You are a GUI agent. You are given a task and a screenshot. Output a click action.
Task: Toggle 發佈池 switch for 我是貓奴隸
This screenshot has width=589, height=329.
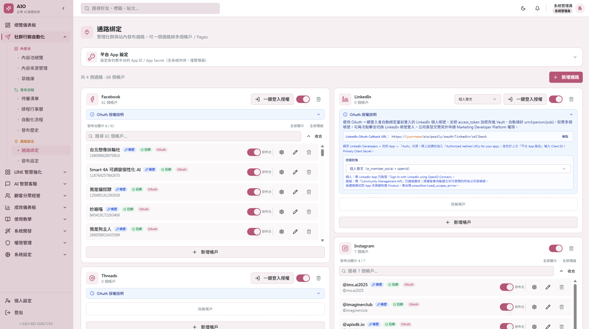tap(254, 192)
